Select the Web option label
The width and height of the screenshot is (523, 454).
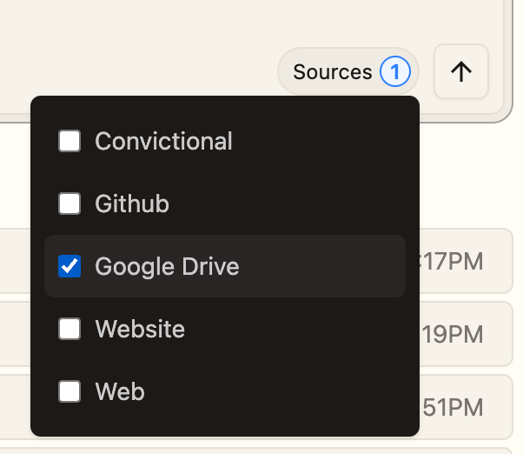[x=120, y=391]
